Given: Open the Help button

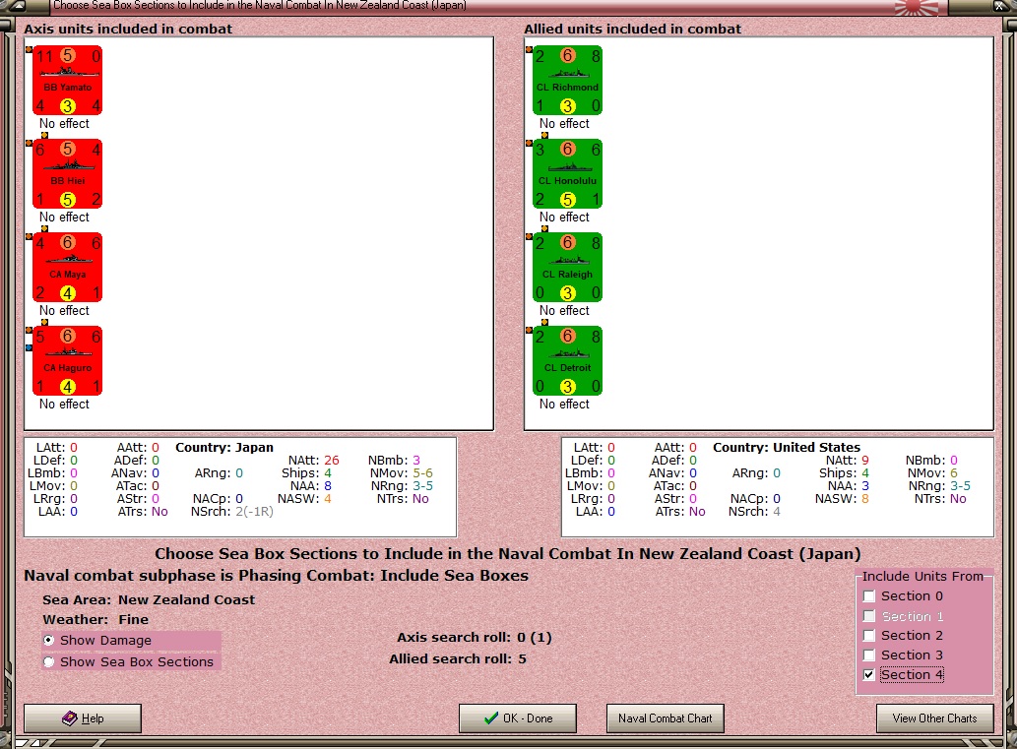Looking at the screenshot, I should [x=83, y=718].
